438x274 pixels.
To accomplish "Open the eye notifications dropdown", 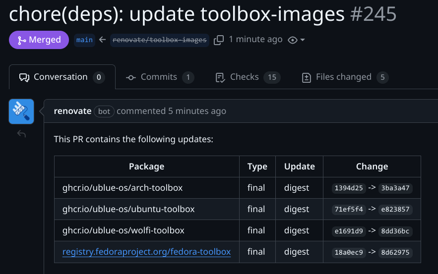I will pos(296,40).
